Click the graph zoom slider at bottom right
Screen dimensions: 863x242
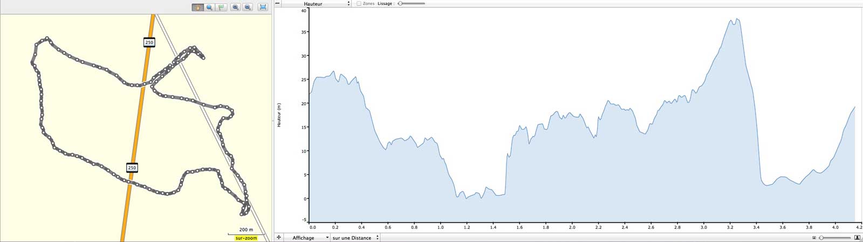[835, 238]
